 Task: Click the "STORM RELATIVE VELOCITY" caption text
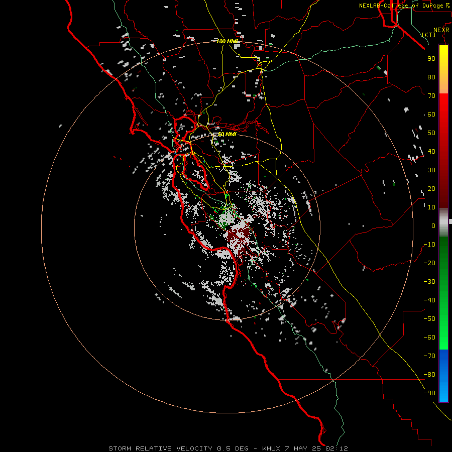160,448
